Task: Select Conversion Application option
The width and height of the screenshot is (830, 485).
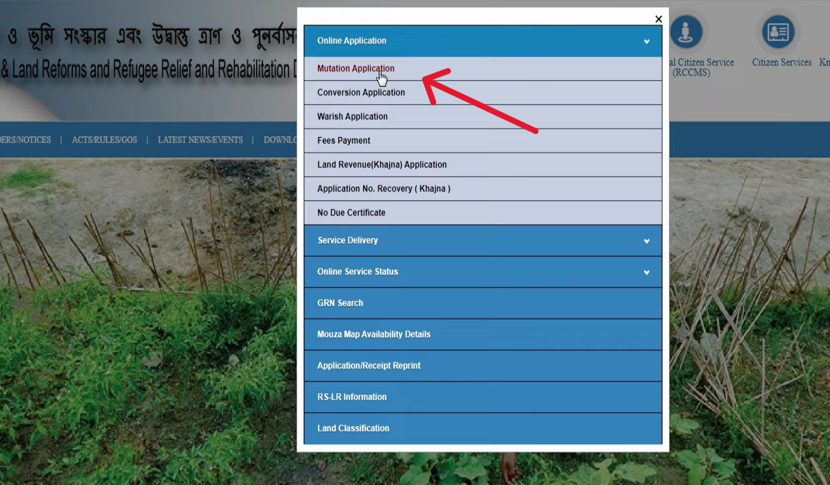Action: (361, 92)
